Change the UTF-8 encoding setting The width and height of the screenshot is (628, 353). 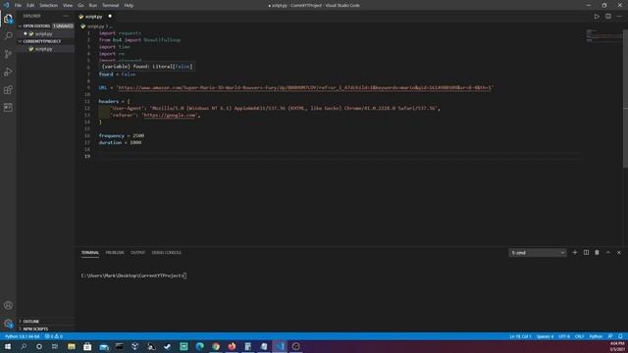564,336
